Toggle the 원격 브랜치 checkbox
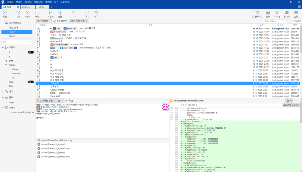This screenshot has width=302, height=172. click(55, 21)
